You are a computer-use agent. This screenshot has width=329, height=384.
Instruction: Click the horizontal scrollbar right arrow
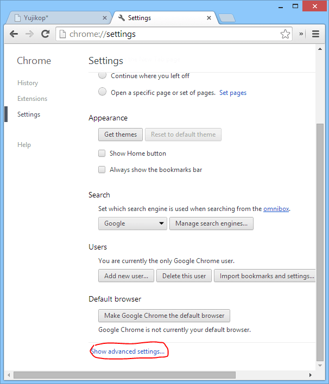tap(311, 375)
